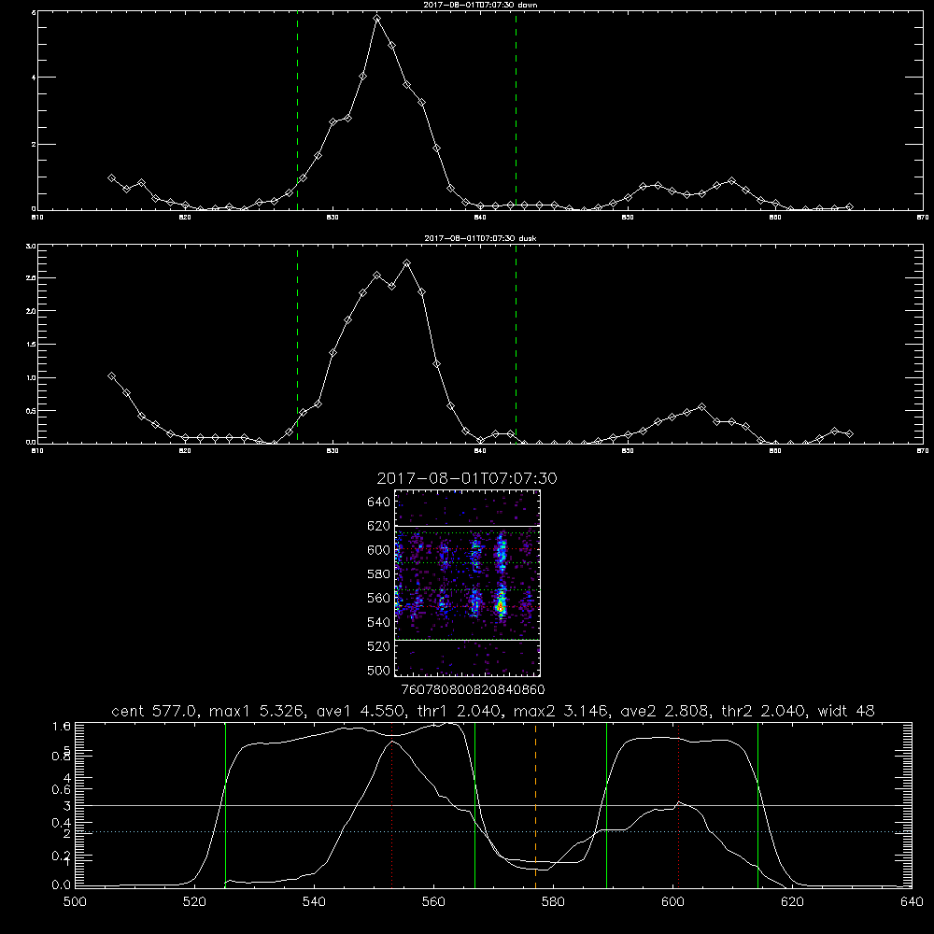Open the color spectral image thumbnail

point(467,583)
